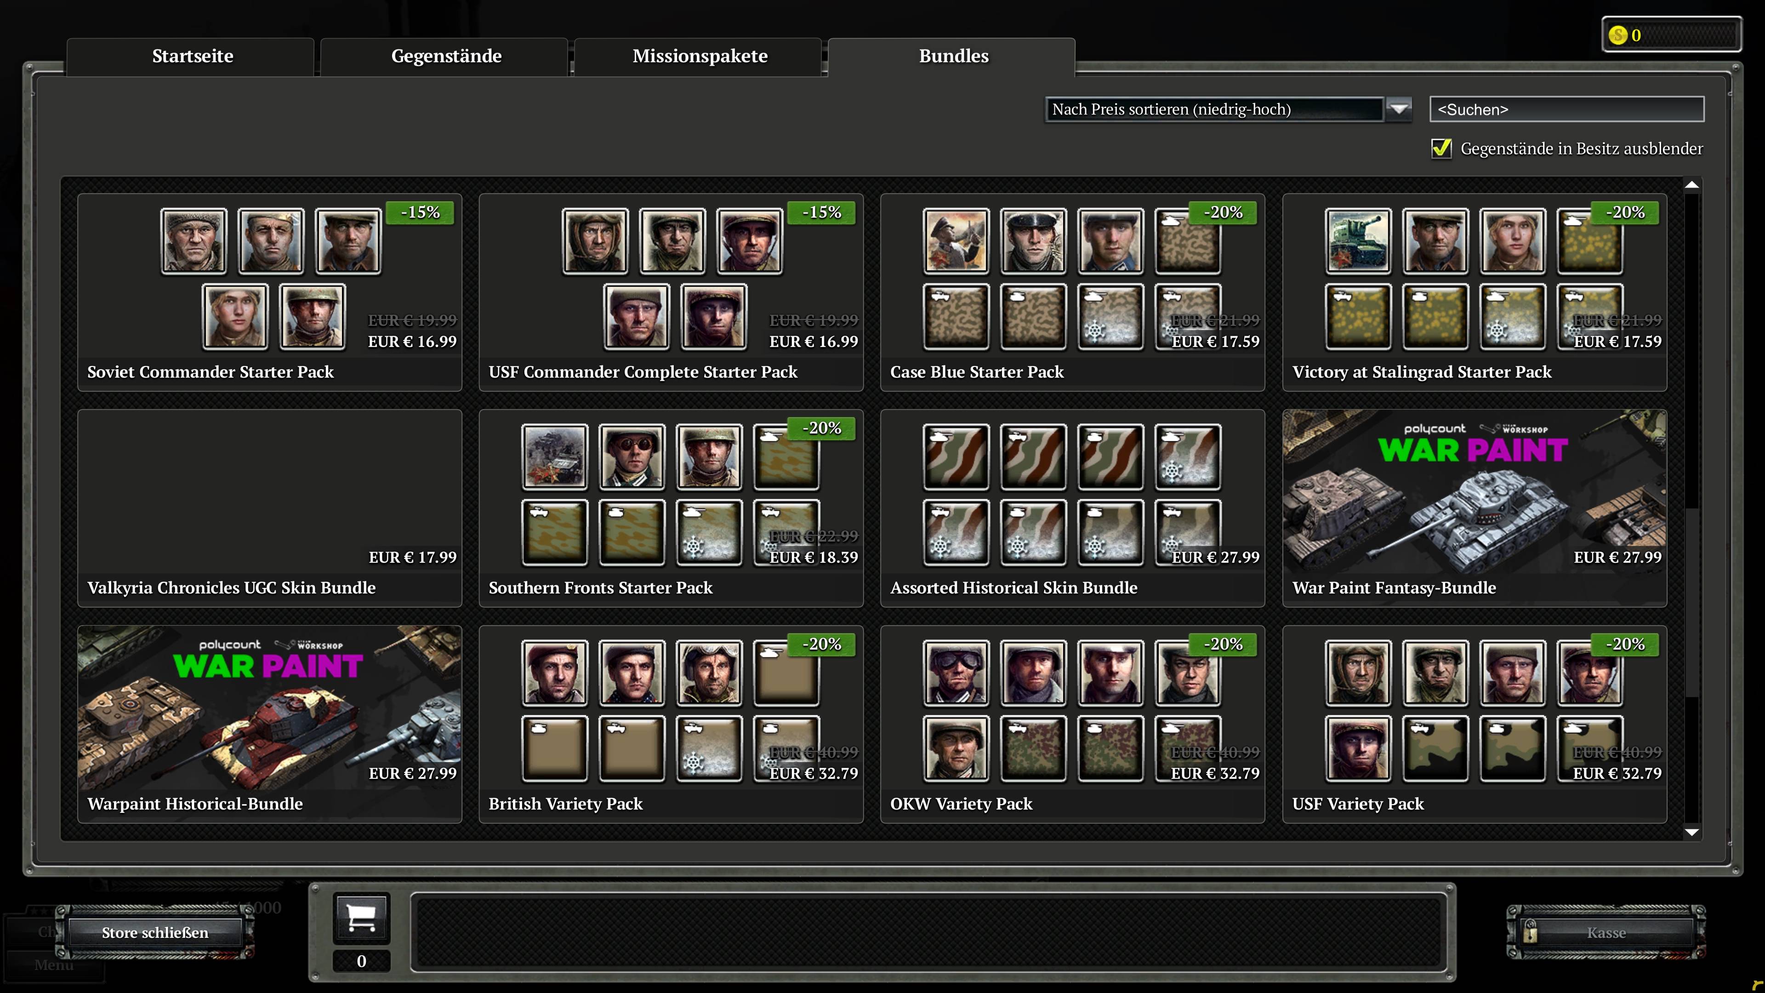Click the general portrait in Case Blue Starter Pack

tap(956, 241)
